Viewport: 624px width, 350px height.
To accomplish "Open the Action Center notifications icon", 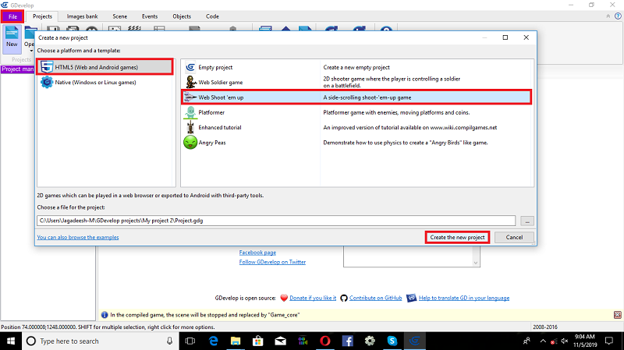I will coord(609,341).
